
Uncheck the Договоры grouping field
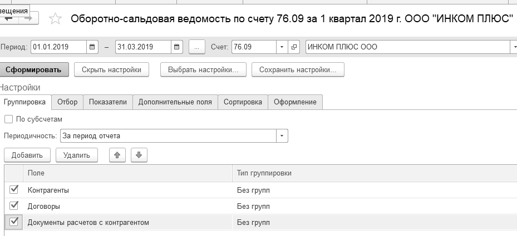pyautogui.click(x=13, y=206)
